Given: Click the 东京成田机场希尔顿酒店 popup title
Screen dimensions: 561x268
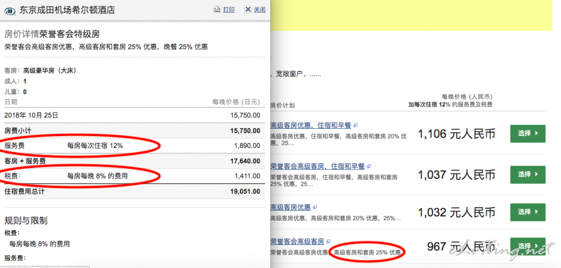Looking at the screenshot, I should [67, 10].
